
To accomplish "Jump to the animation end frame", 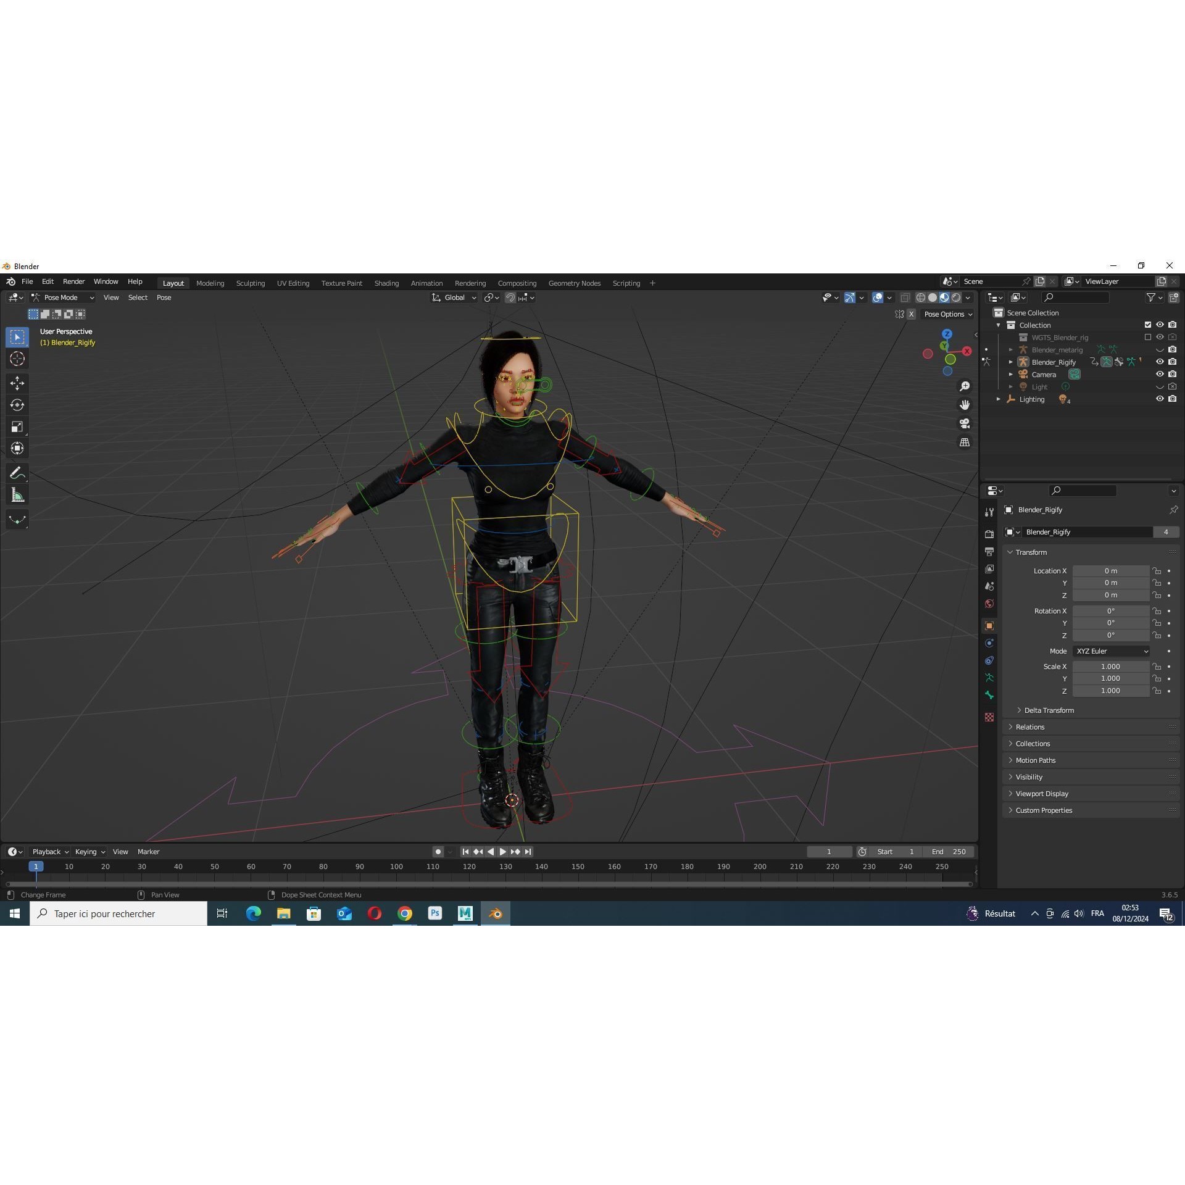I will [528, 852].
